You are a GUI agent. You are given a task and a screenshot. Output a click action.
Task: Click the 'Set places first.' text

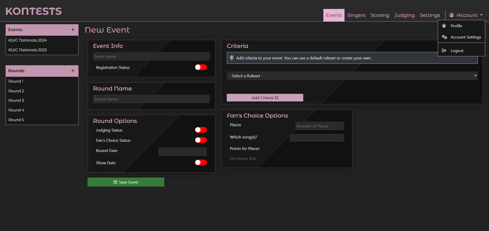tap(243, 159)
